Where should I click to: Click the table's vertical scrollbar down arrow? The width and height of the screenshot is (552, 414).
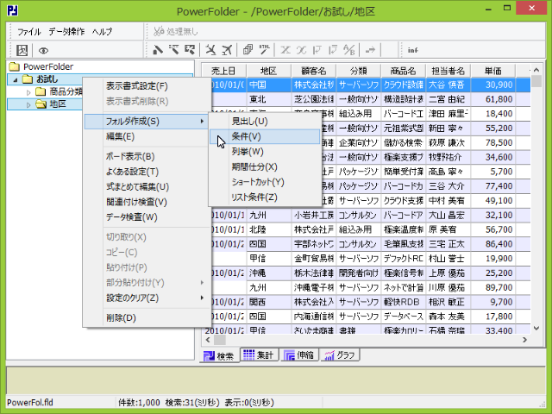(x=536, y=328)
